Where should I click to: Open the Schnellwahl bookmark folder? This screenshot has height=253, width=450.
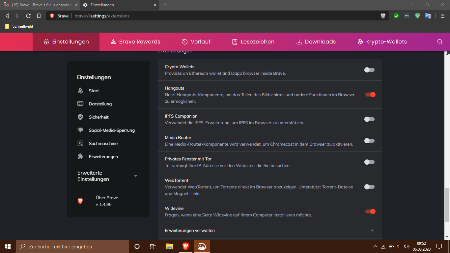[x=19, y=26]
